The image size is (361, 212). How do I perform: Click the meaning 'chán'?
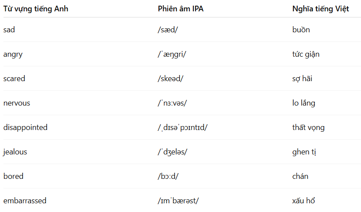(300, 176)
